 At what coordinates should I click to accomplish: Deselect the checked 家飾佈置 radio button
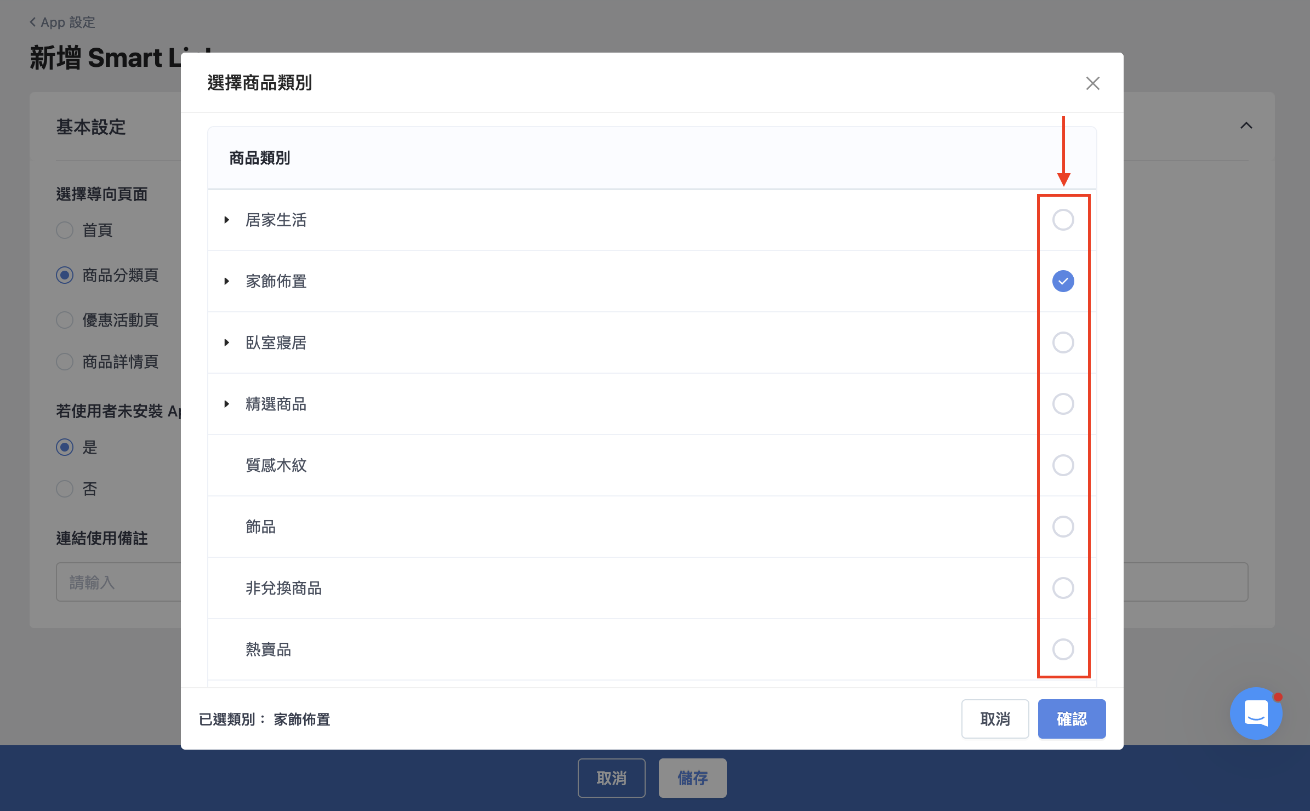coord(1063,281)
